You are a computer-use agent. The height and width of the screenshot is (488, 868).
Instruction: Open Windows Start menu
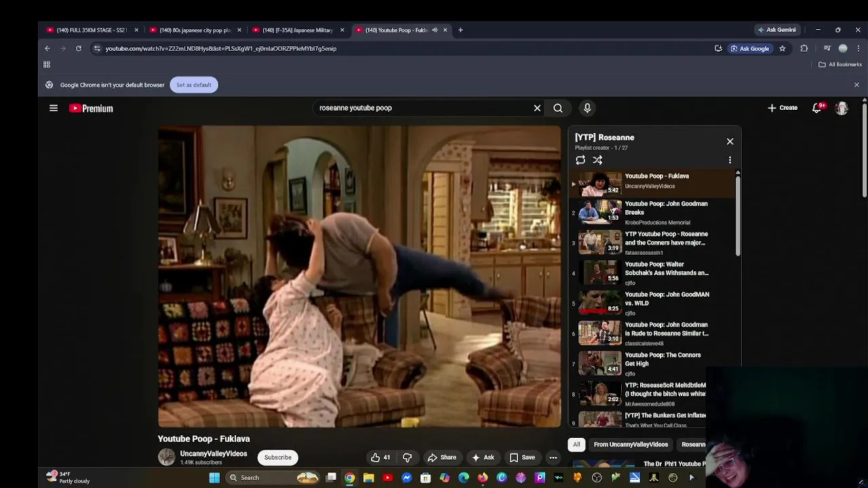coord(214,478)
